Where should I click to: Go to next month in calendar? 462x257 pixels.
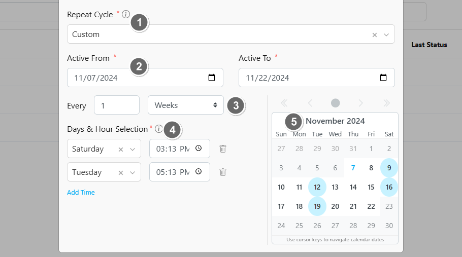pos(361,103)
